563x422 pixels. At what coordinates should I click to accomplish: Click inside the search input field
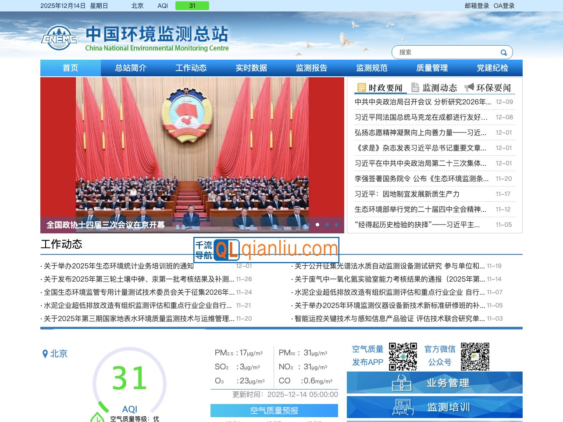pos(443,52)
